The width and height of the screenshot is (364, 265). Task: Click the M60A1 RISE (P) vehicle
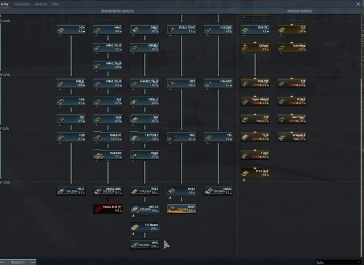(107, 209)
